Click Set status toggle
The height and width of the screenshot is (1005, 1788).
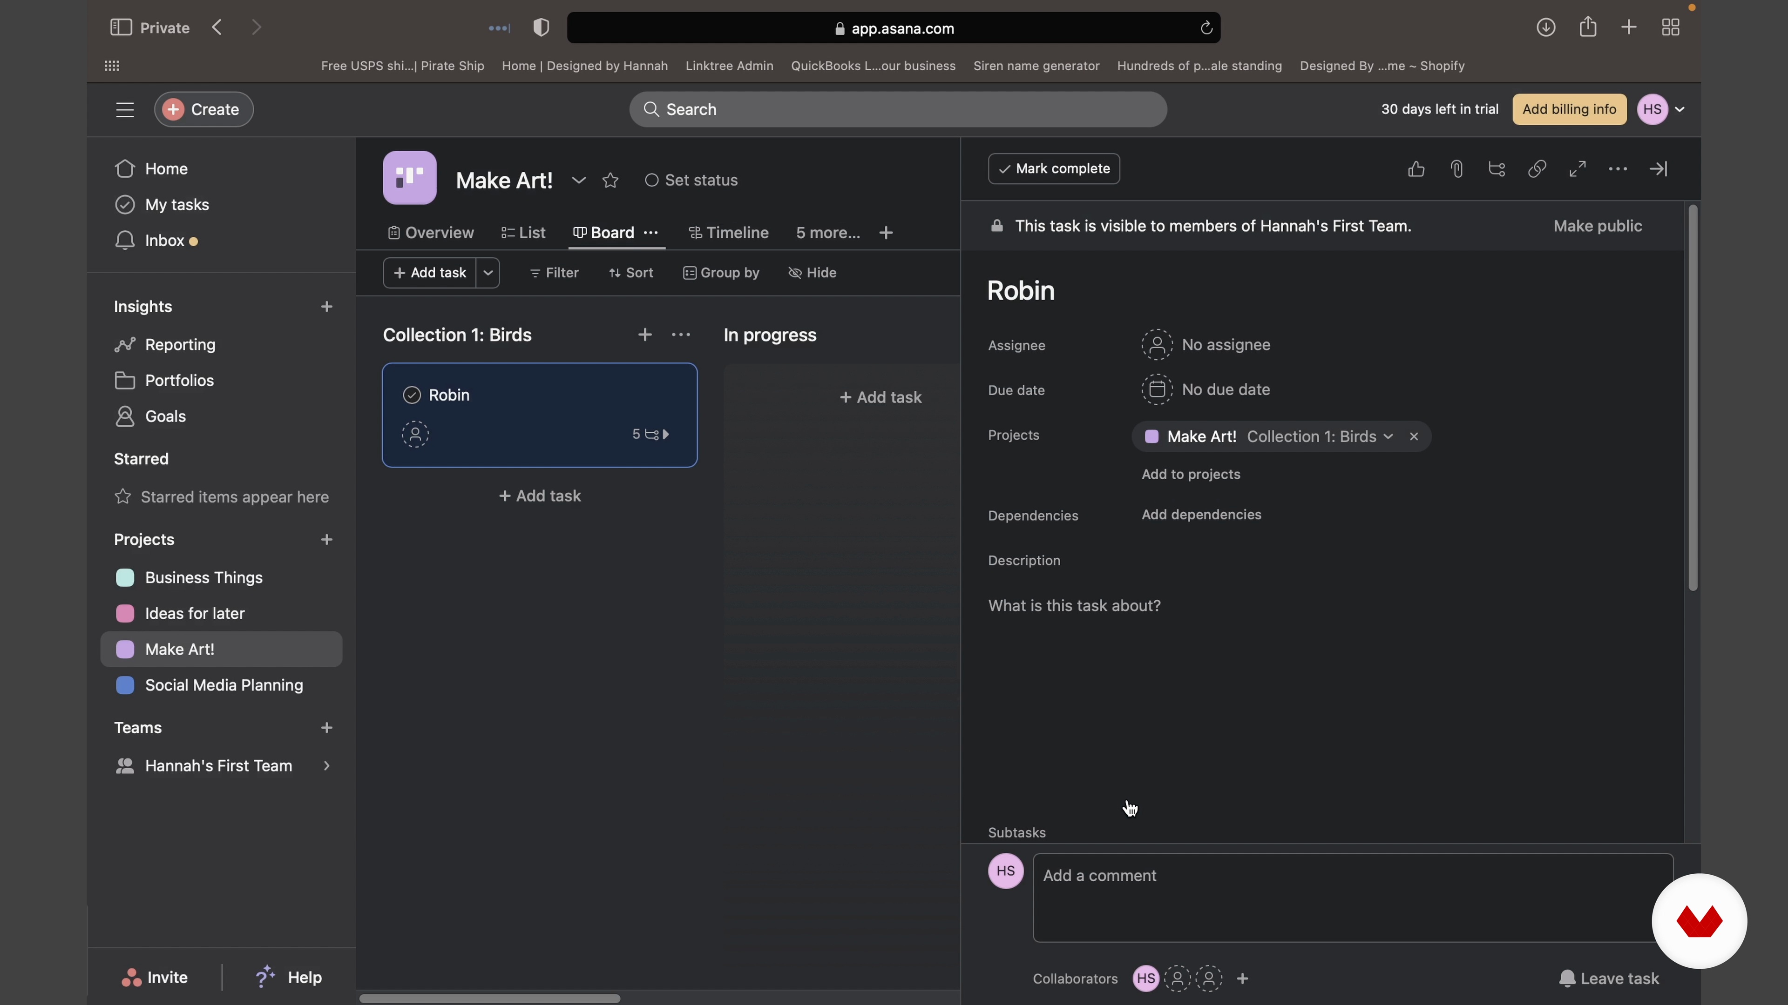tap(691, 181)
